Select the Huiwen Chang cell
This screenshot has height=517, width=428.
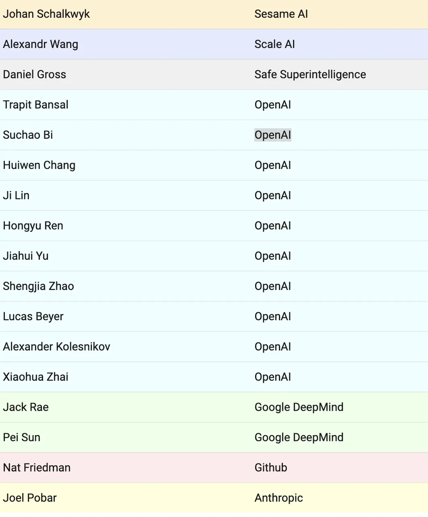pos(39,165)
